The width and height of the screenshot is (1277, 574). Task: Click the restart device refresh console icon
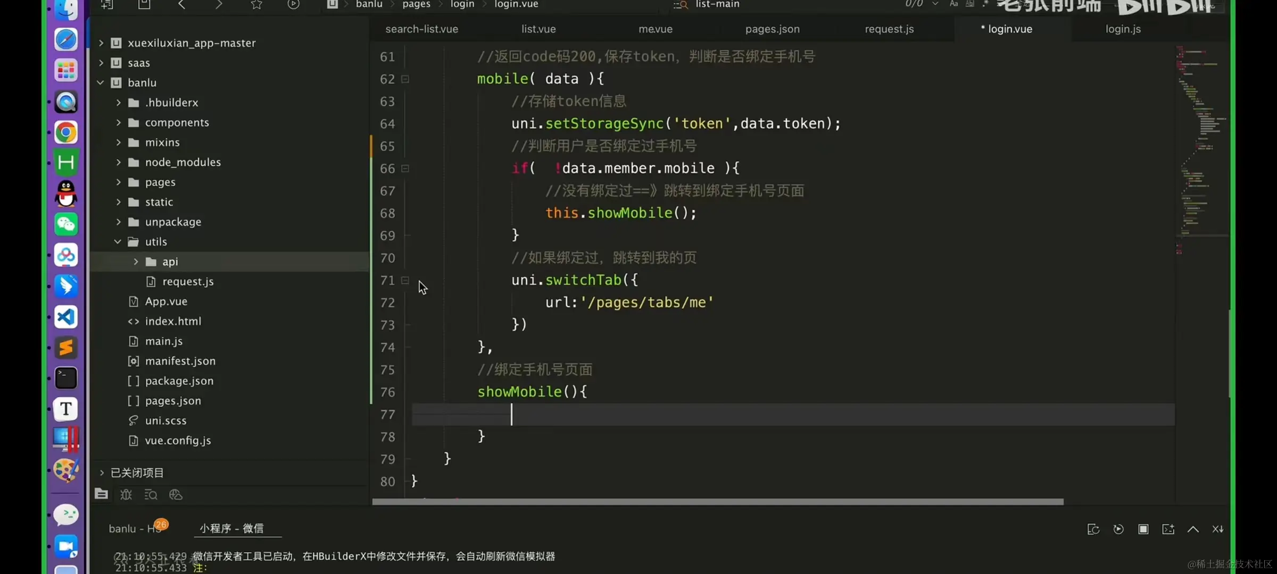click(1093, 529)
